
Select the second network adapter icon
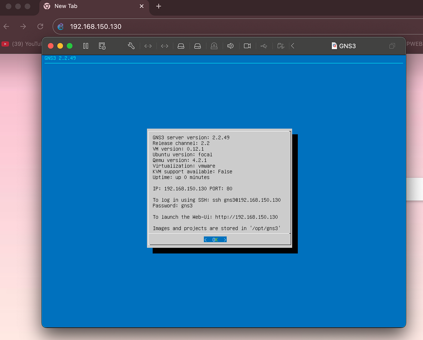tap(164, 46)
